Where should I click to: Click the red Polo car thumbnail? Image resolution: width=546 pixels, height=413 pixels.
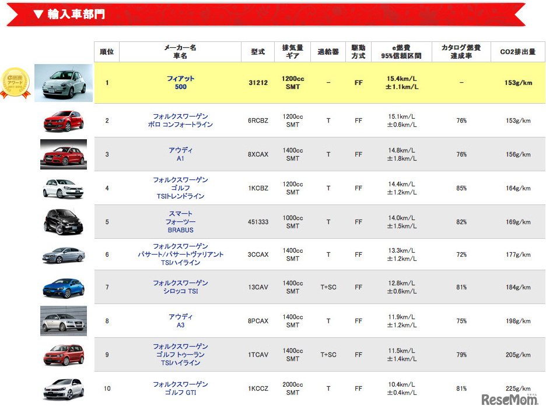tap(64, 121)
